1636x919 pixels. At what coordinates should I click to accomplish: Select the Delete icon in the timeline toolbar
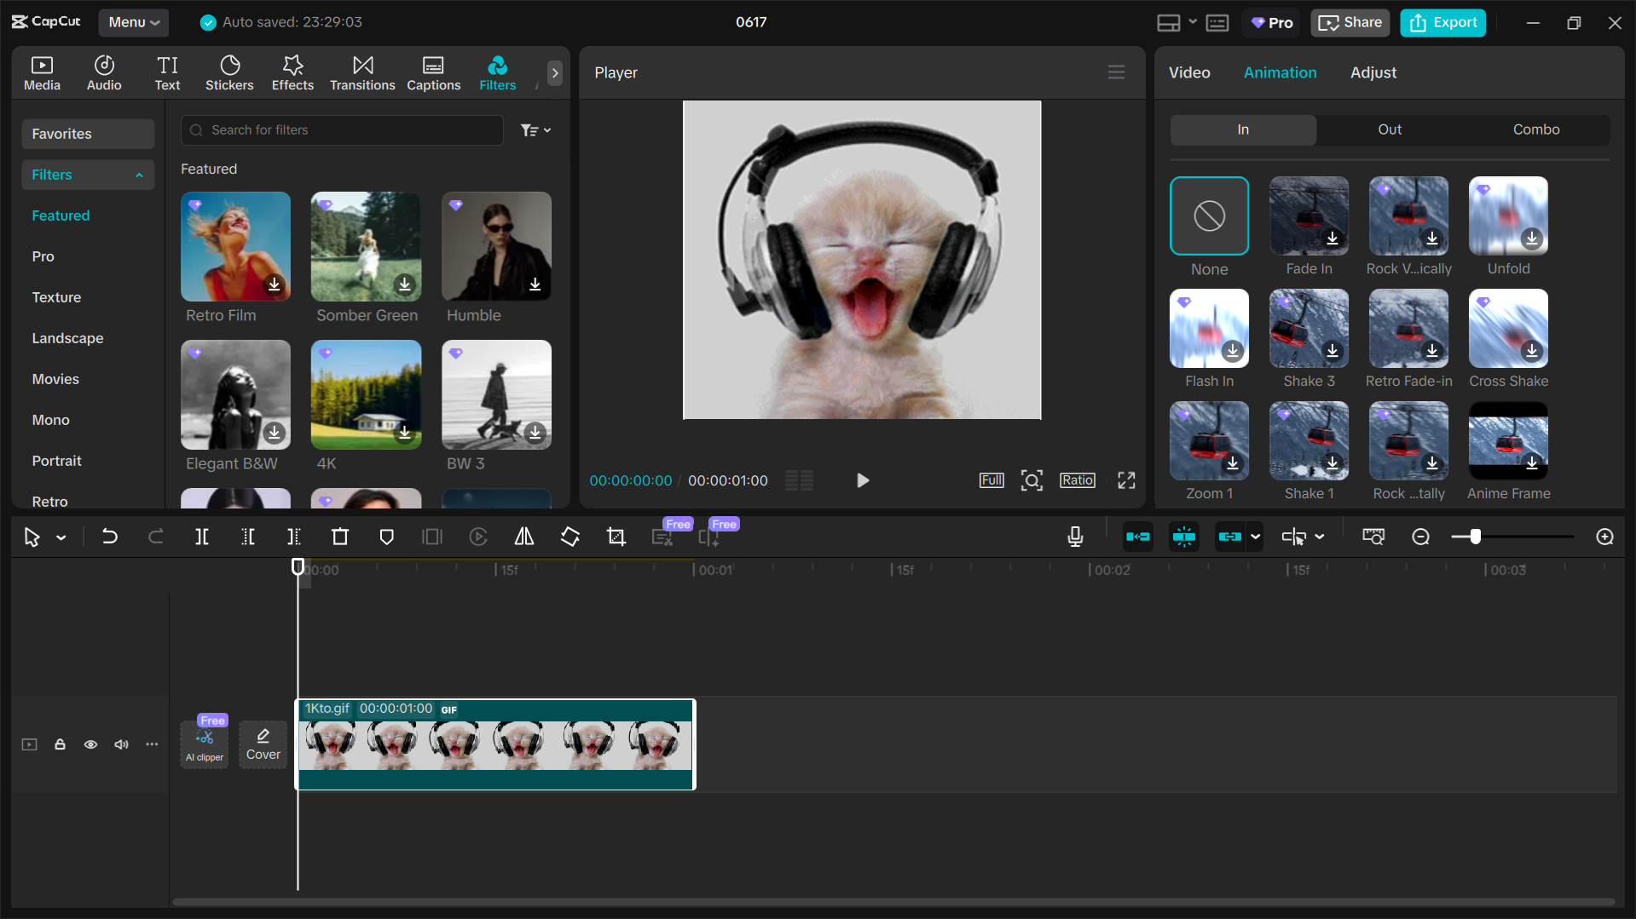pos(339,537)
